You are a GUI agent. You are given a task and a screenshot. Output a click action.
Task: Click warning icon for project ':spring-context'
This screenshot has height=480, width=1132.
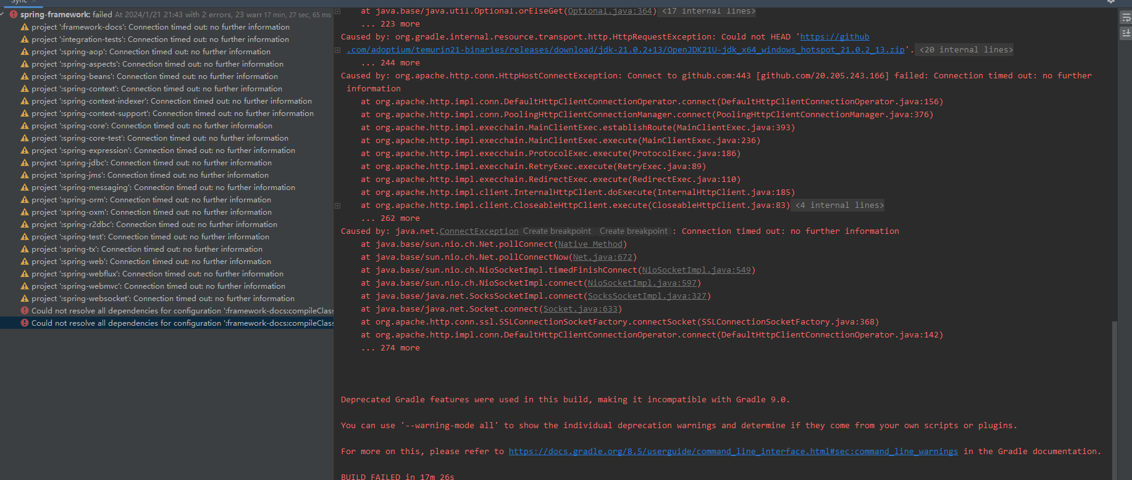point(25,88)
